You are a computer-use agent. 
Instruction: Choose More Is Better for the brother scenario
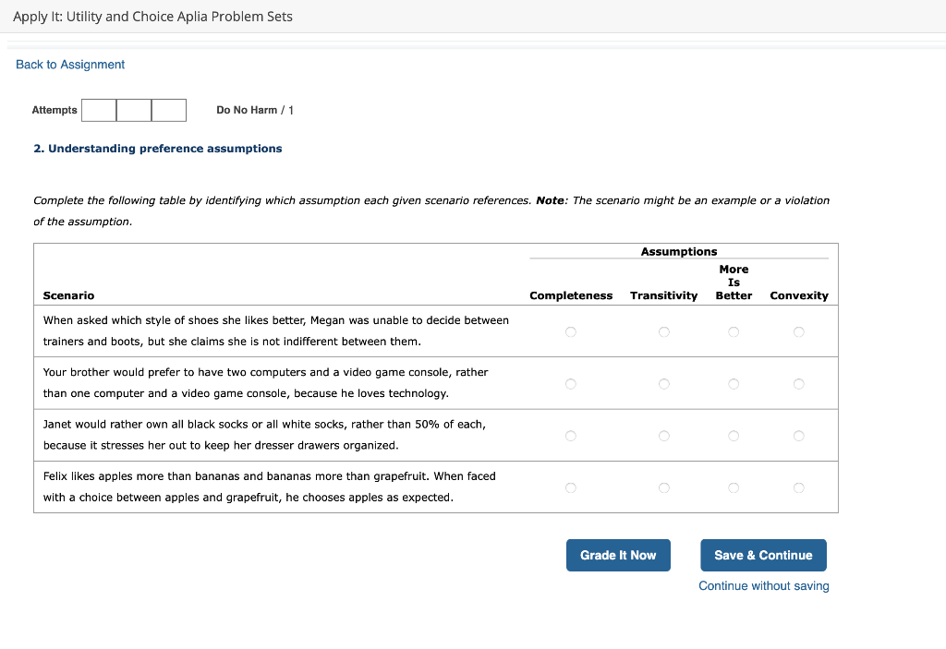coord(734,383)
